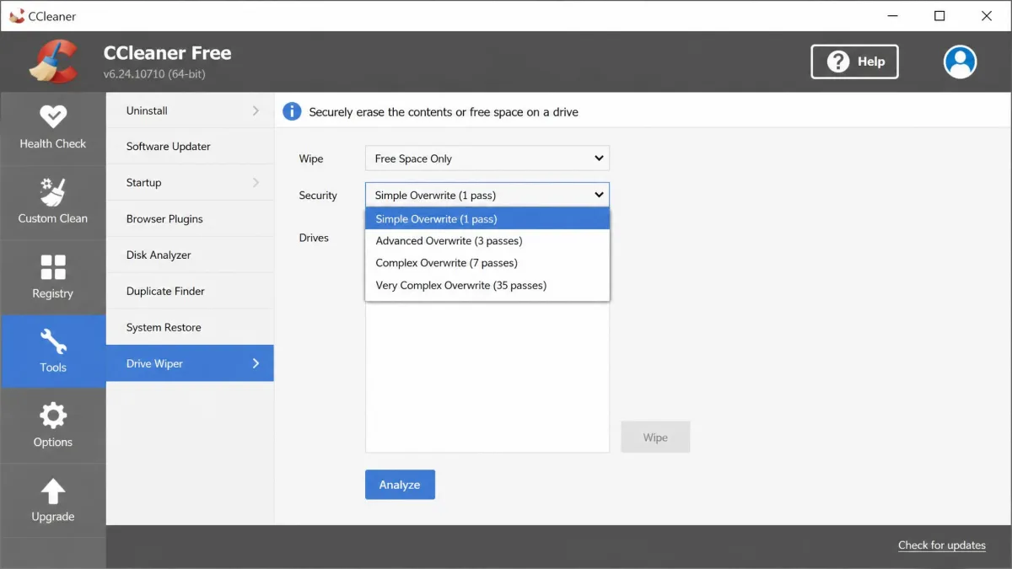
Task: Open the Options gear section
Action: (52, 426)
